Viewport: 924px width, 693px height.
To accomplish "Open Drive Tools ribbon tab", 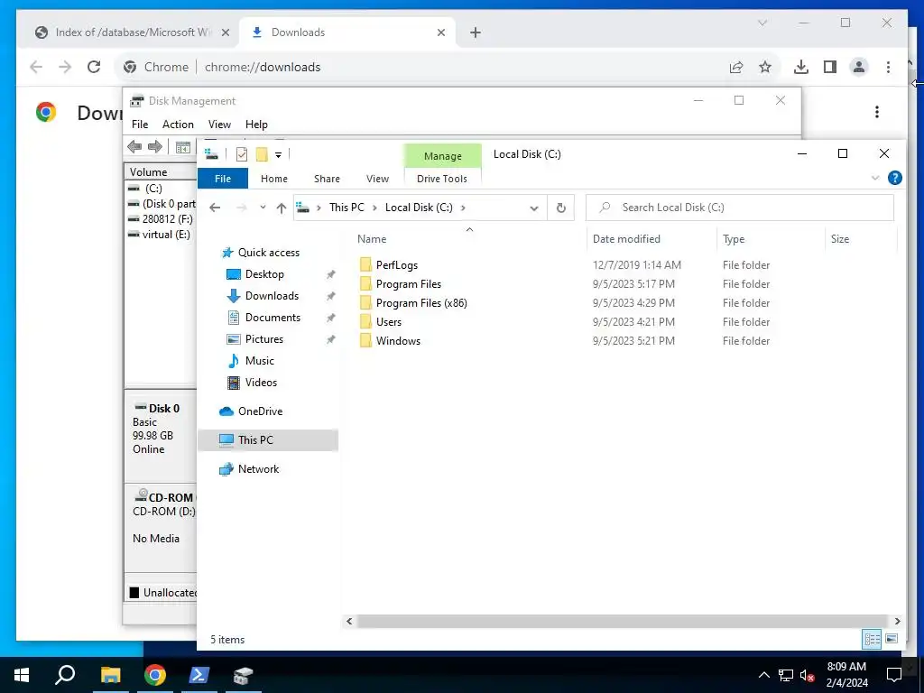I will click(442, 179).
